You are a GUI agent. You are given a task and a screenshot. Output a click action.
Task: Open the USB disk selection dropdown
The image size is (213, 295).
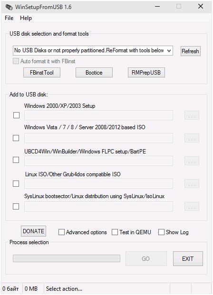tap(93, 51)
